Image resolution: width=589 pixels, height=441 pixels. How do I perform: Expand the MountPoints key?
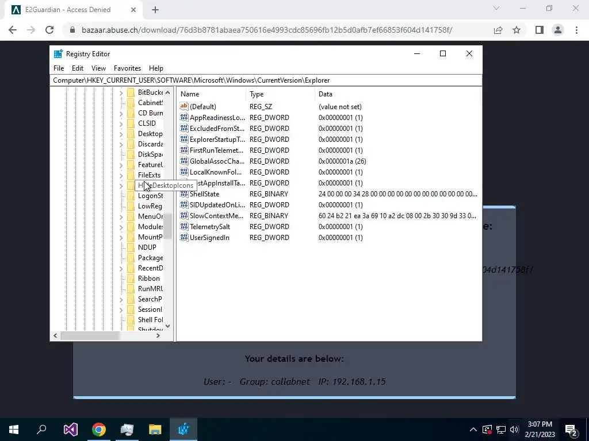pyautogui.click(x=121, y=237)
